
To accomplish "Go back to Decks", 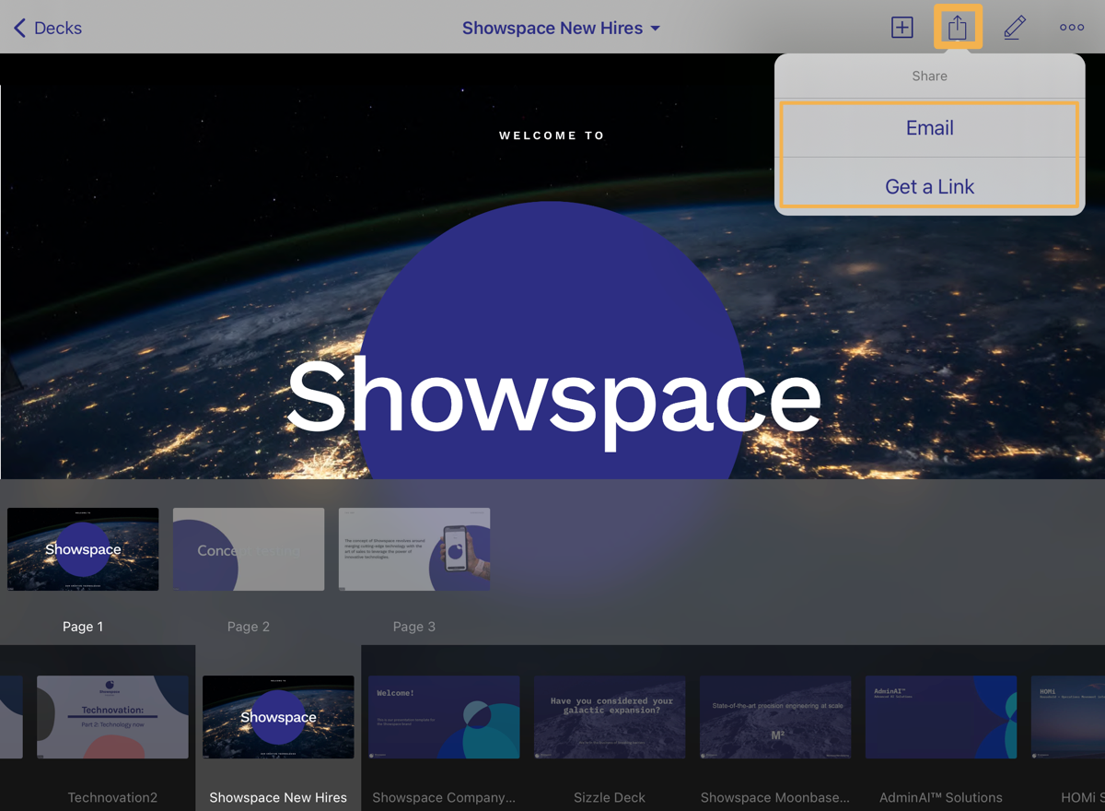I will click(x=48, y=28).
